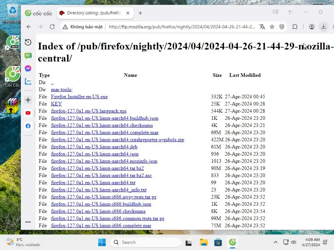334x250 pixels.
Task: Download the linux-aarch64.deb package
Action: pos(94,147)
